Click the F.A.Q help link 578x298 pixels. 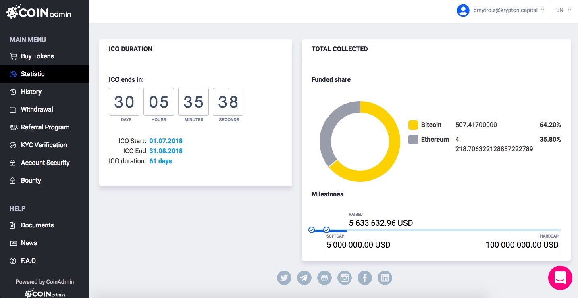pyautogui.click(x=28, y=261)
